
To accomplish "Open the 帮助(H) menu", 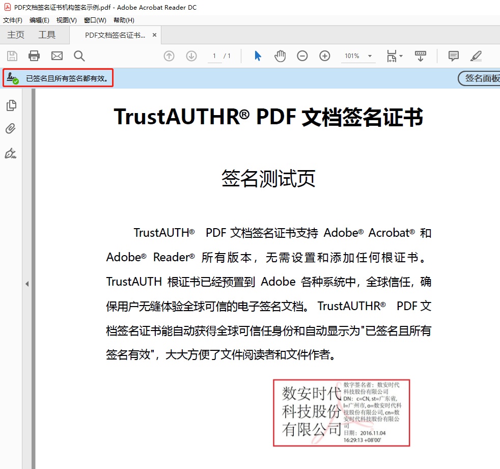I will click(124, 20).
